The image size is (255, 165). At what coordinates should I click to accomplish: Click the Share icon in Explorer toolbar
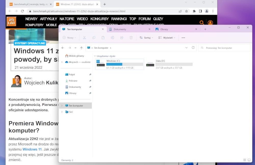pyautogui.click(x=122, y=38)
